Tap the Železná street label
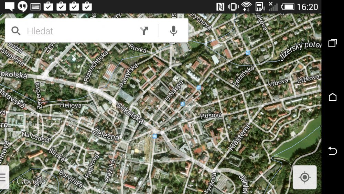This screenshot has height=194, width=344. (106, 134)
